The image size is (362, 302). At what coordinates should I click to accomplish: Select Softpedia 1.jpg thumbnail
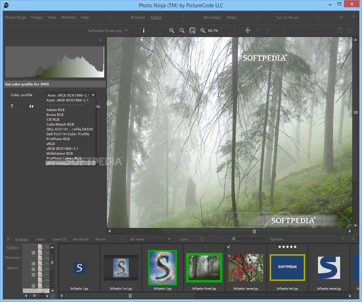click(79, 268)
